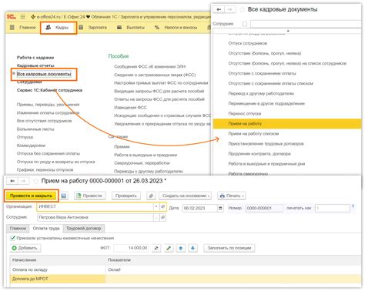Open calendar picker in Дата field
This screenshot has height=291, width=365.
[220, 208]
